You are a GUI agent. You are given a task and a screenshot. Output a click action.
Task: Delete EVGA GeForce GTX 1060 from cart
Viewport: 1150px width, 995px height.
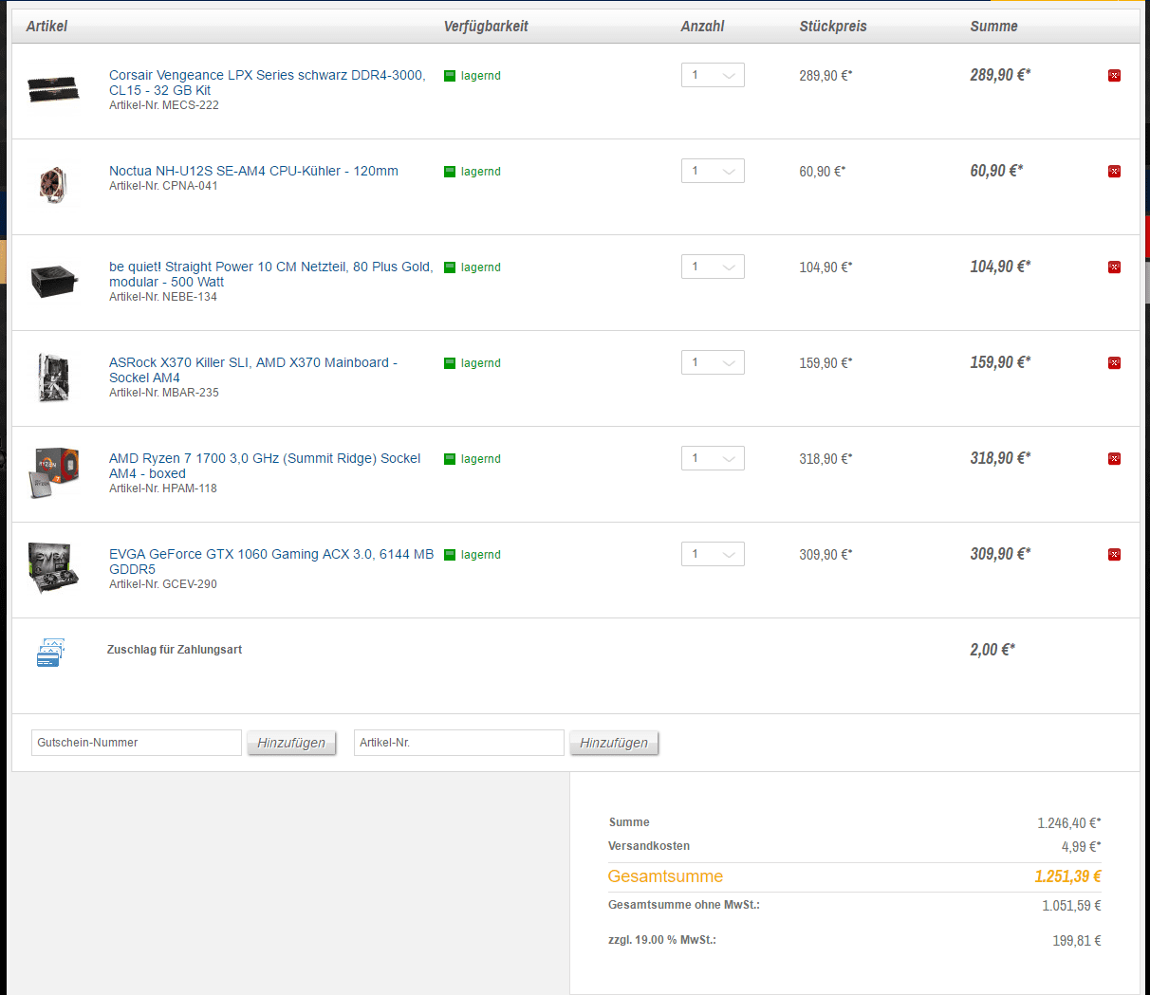[x=1114, y=555]
